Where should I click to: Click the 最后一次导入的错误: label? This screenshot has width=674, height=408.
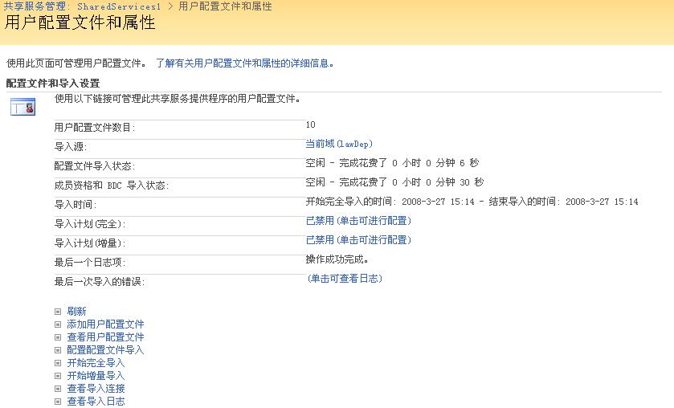point(100,282)
